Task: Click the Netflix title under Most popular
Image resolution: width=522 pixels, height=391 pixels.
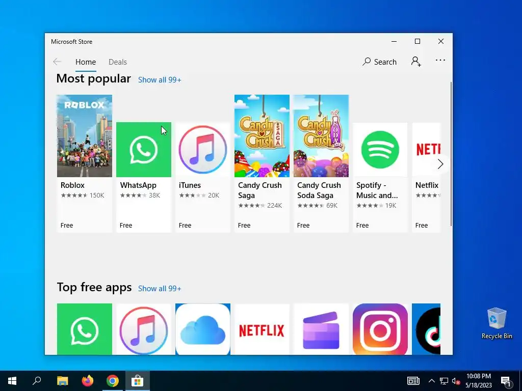Action: click(x=427, y=185)
